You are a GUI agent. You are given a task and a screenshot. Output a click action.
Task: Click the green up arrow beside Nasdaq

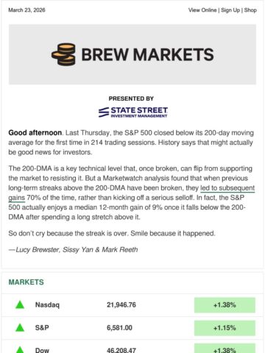(20, 304)
